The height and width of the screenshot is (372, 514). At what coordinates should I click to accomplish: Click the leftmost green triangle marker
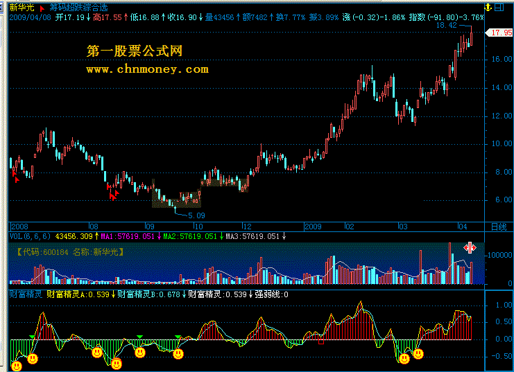tap(32, 337)
